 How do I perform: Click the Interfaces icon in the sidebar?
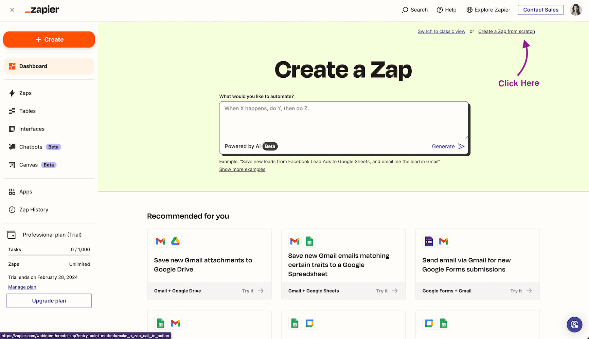click(12, 129)
